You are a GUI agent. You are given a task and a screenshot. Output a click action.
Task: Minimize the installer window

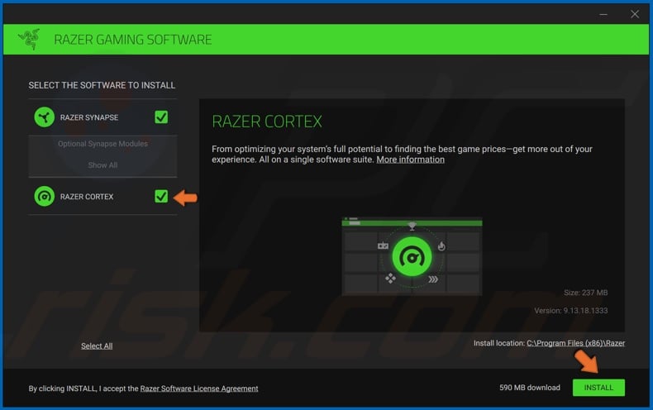[603, 14]
